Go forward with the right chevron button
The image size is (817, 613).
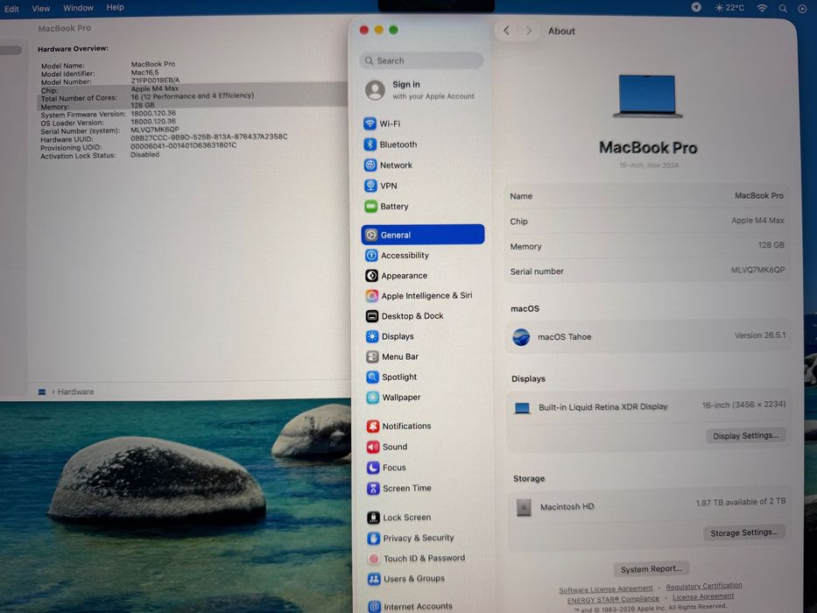[x=529, y=31]
